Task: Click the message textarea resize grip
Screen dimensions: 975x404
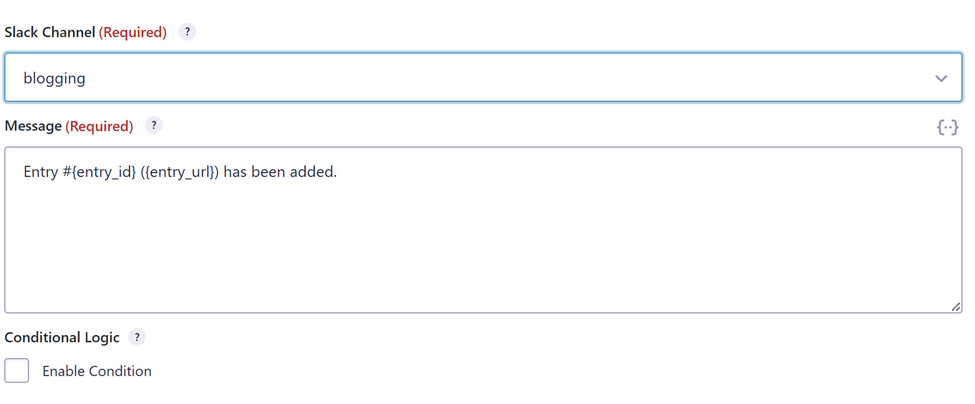Action: pyautogui.click(x=956, y=307)
